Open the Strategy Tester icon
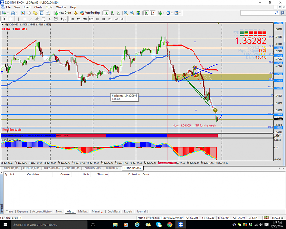The height and width of the screenshot is (229, 286). pyautogui.click(x=48, y=13)
